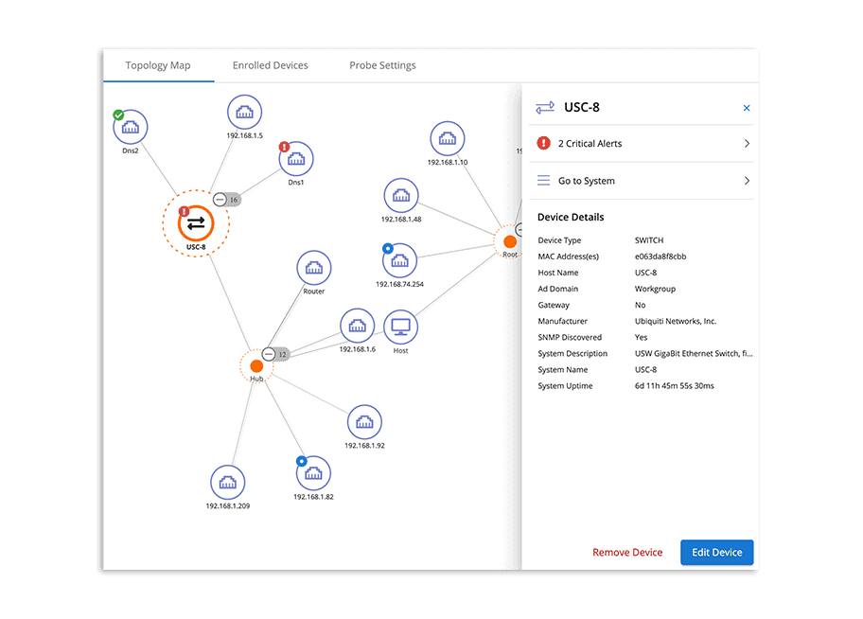
Task: Close the USC-8 details panel
Action: pyautogui.click(x=747, y=108)
